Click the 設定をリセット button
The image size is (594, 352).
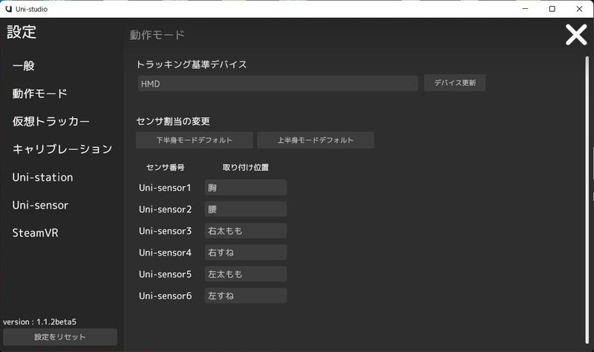(x=60, y=337)
